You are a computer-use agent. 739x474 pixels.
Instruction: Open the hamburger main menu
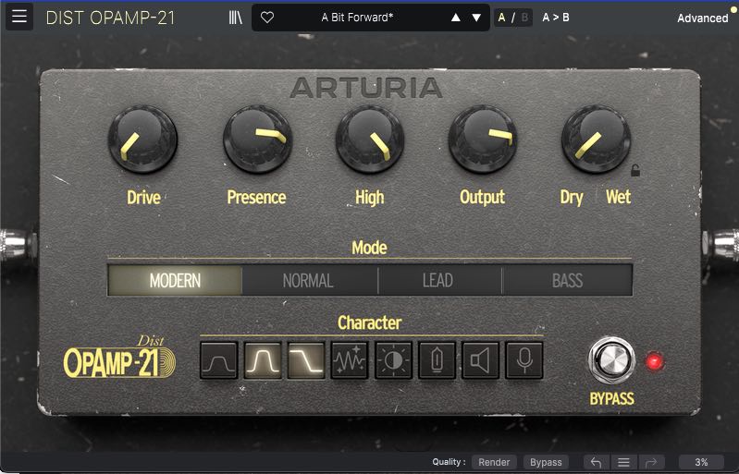pos(19,17)
